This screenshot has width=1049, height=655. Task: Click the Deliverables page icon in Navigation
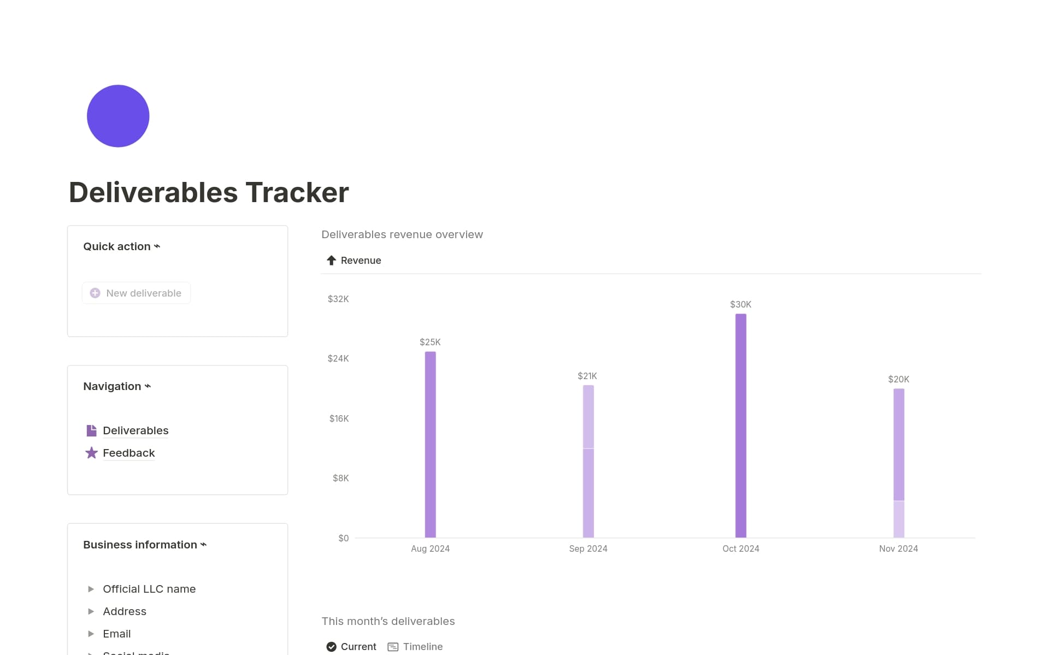point(91,430)
